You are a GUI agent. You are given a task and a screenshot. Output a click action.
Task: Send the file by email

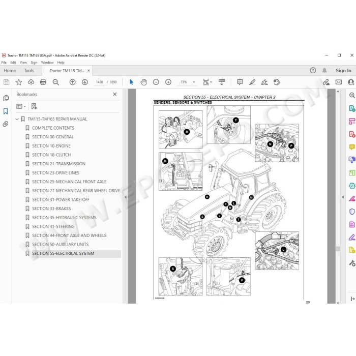[339, 82]
